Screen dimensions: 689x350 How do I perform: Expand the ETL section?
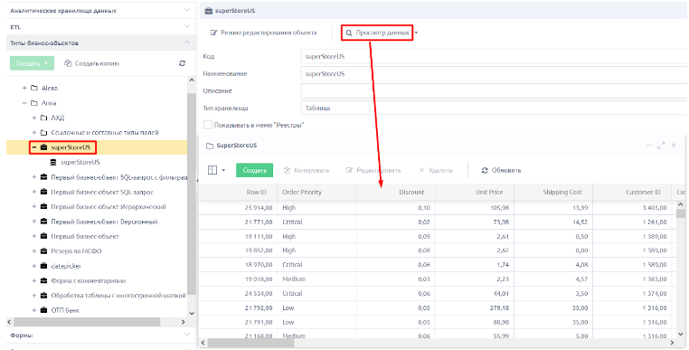click(187, 27)
